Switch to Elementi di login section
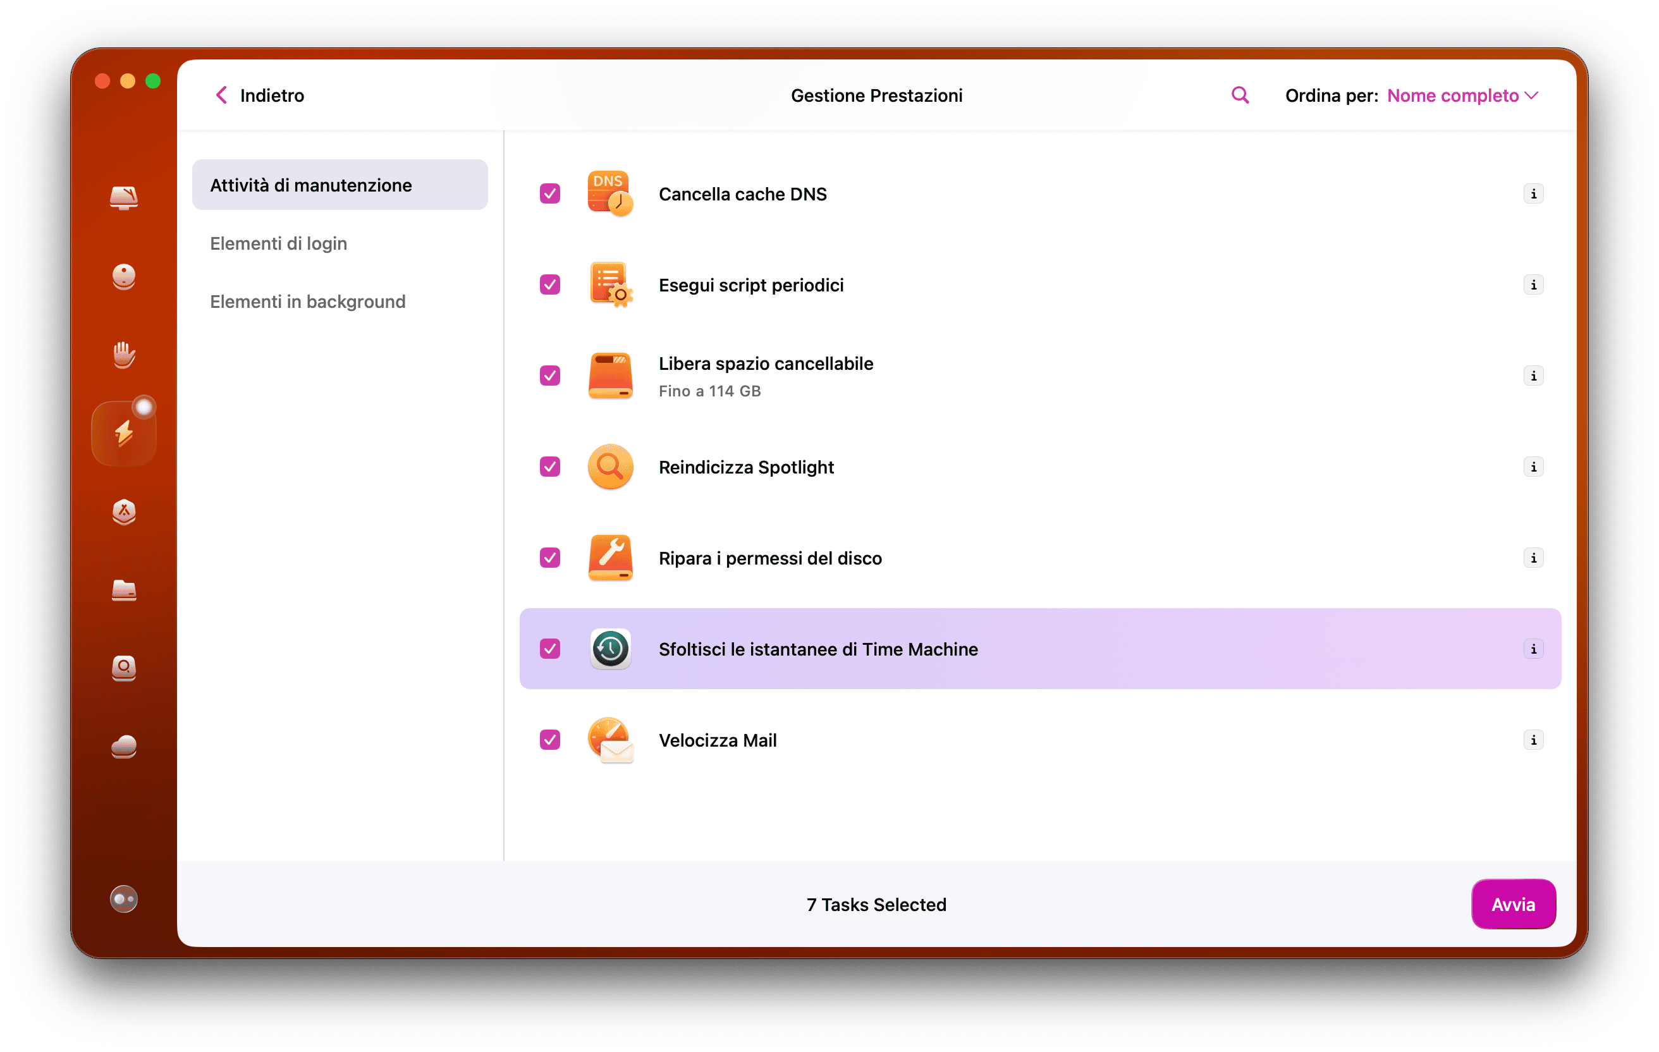This screenshot has width=1659, height=1052. [278, 243]
